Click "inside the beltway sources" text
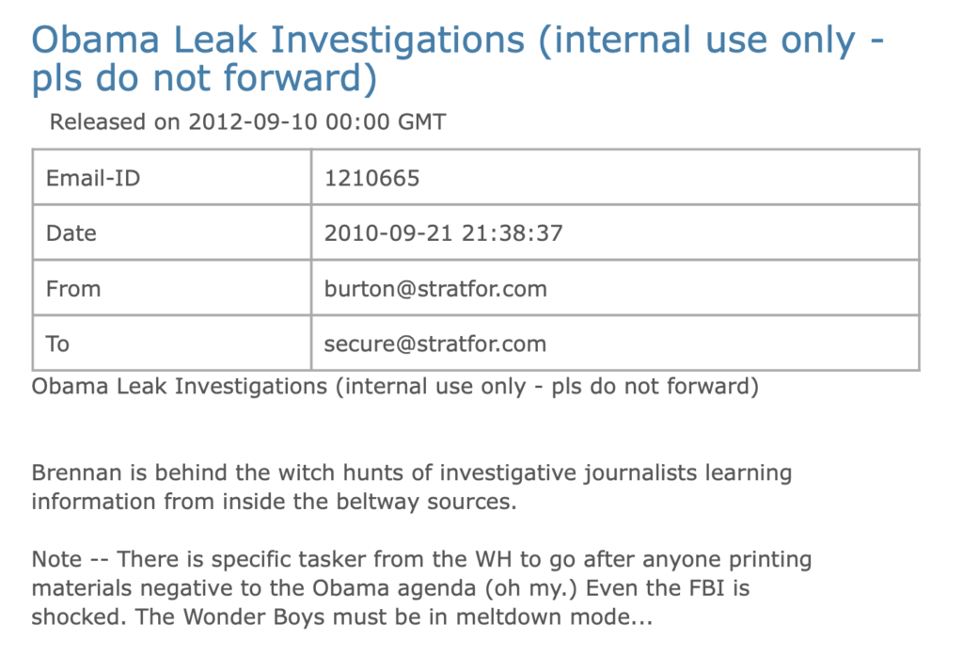This screenshot has width=963, height=656. click(x=369, y=502)
